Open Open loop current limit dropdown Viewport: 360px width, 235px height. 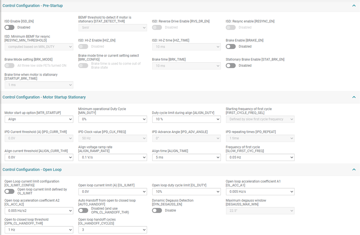click(112, 192)
